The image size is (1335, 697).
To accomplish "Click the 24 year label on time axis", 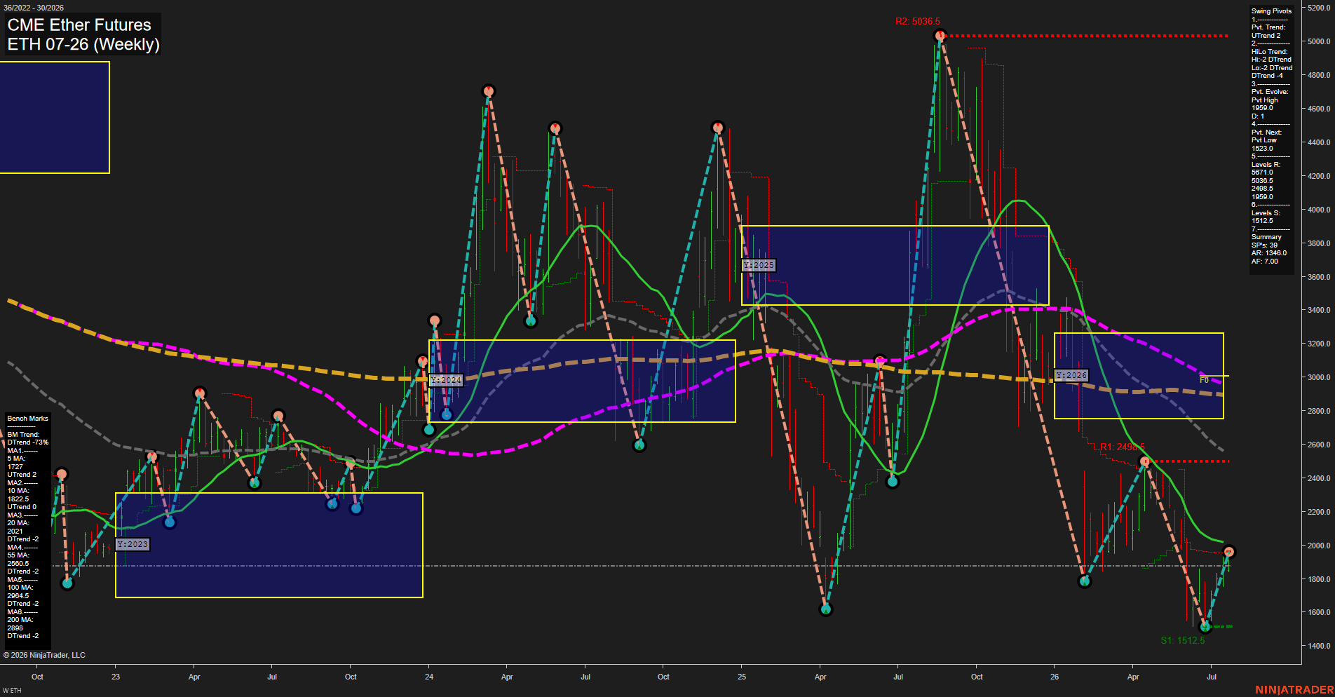I will coord(429,677).
